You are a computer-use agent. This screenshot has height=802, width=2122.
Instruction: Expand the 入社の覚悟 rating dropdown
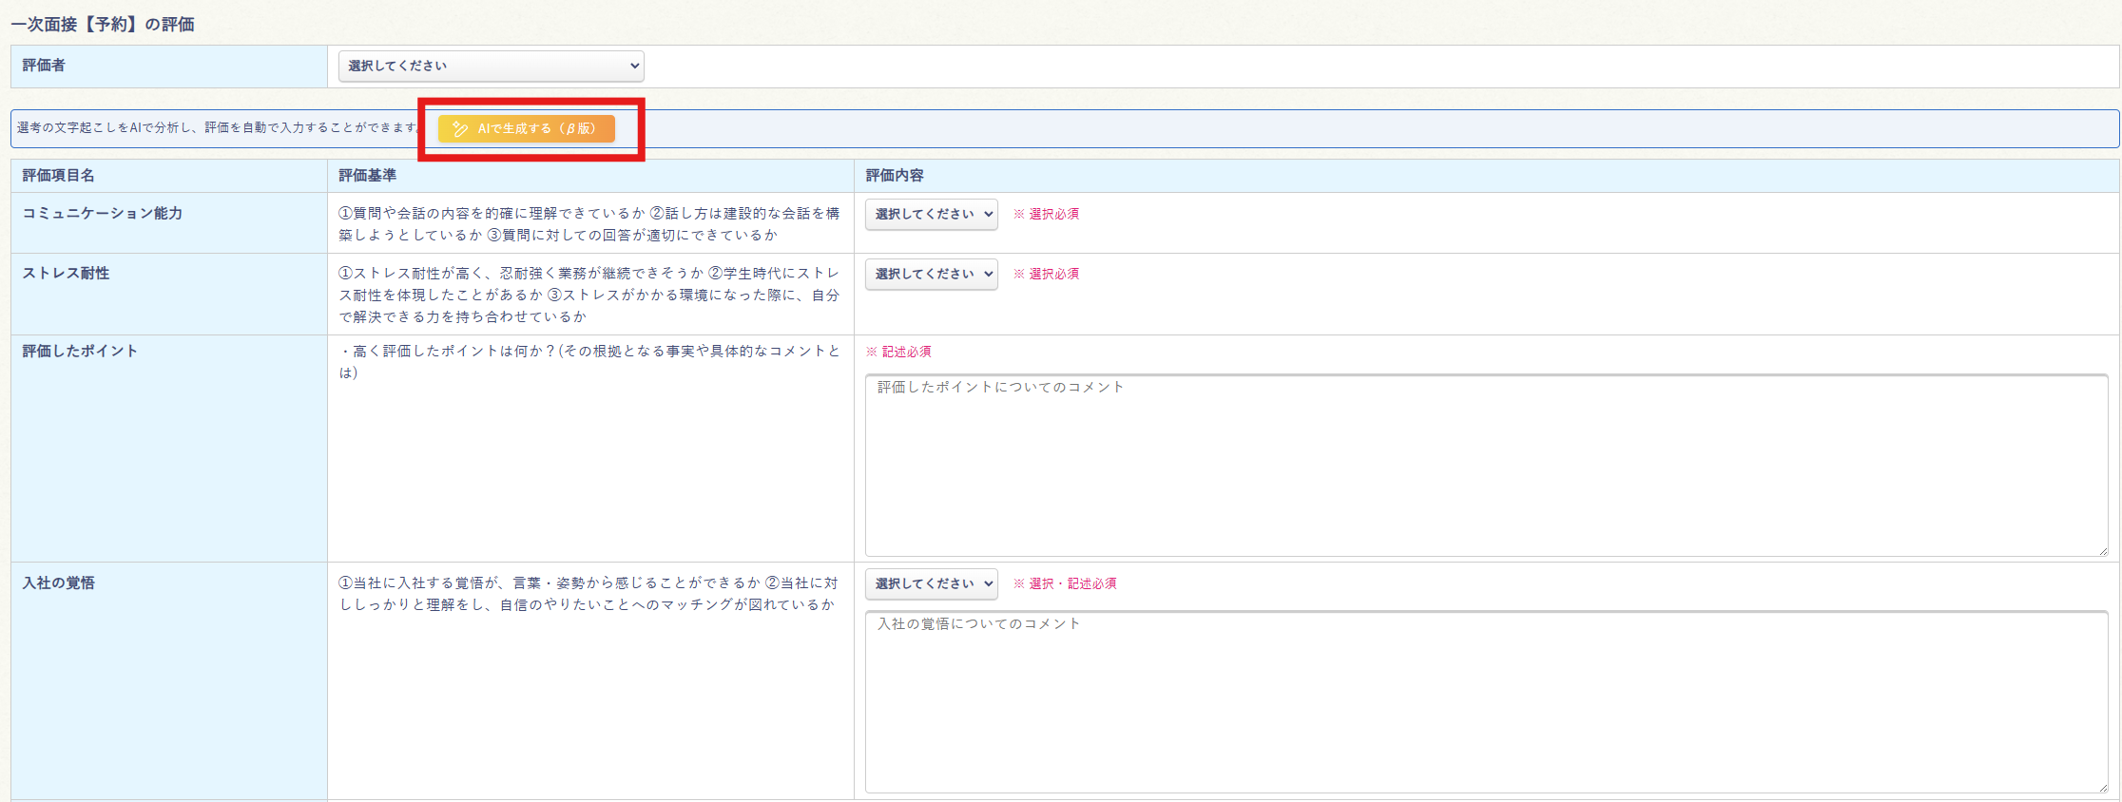tap(931, 584)
